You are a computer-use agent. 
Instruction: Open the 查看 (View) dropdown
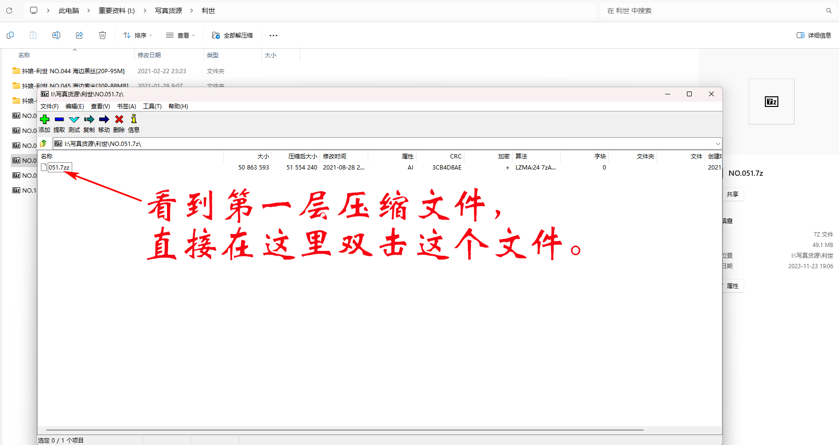pos(181,35)
